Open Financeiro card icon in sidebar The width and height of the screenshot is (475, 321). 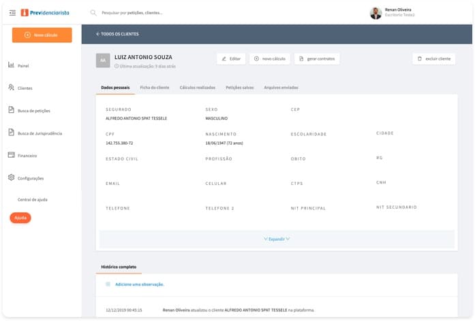coord(11,155)
